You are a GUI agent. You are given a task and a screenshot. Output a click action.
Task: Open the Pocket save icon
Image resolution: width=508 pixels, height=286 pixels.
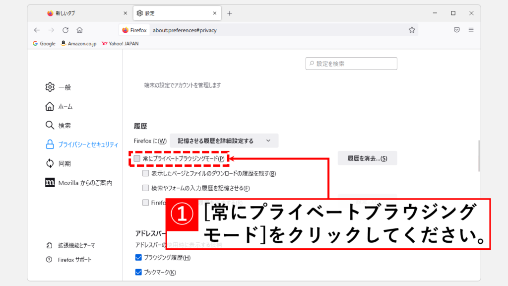coord(457,30)
